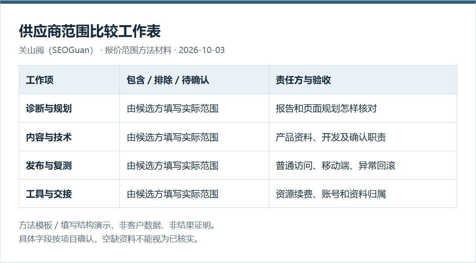Click the subtitle text 报价范围方法材料
Viewport: 476px width, 263px height.
click(x=138, y=50)
